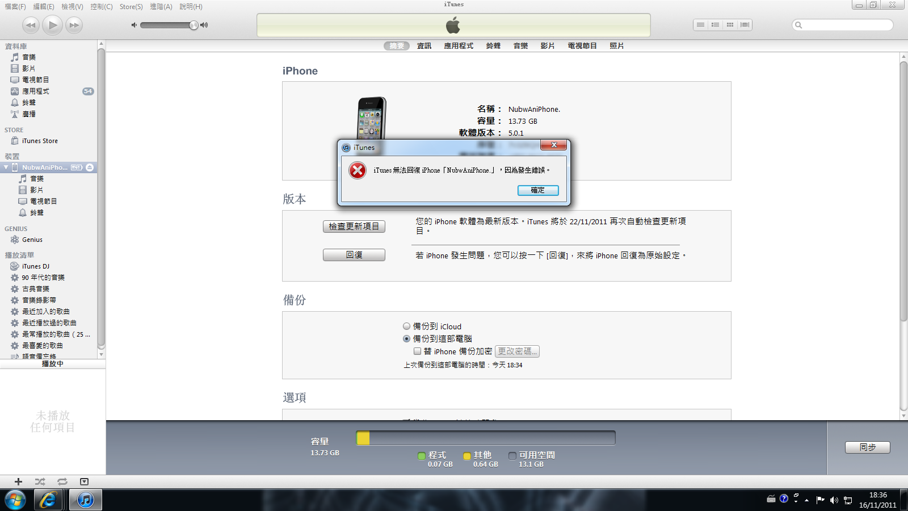The height and width of the screenshot is (511, 908).
Task: Open the 說明(H) menu
Action: (191, 7)
